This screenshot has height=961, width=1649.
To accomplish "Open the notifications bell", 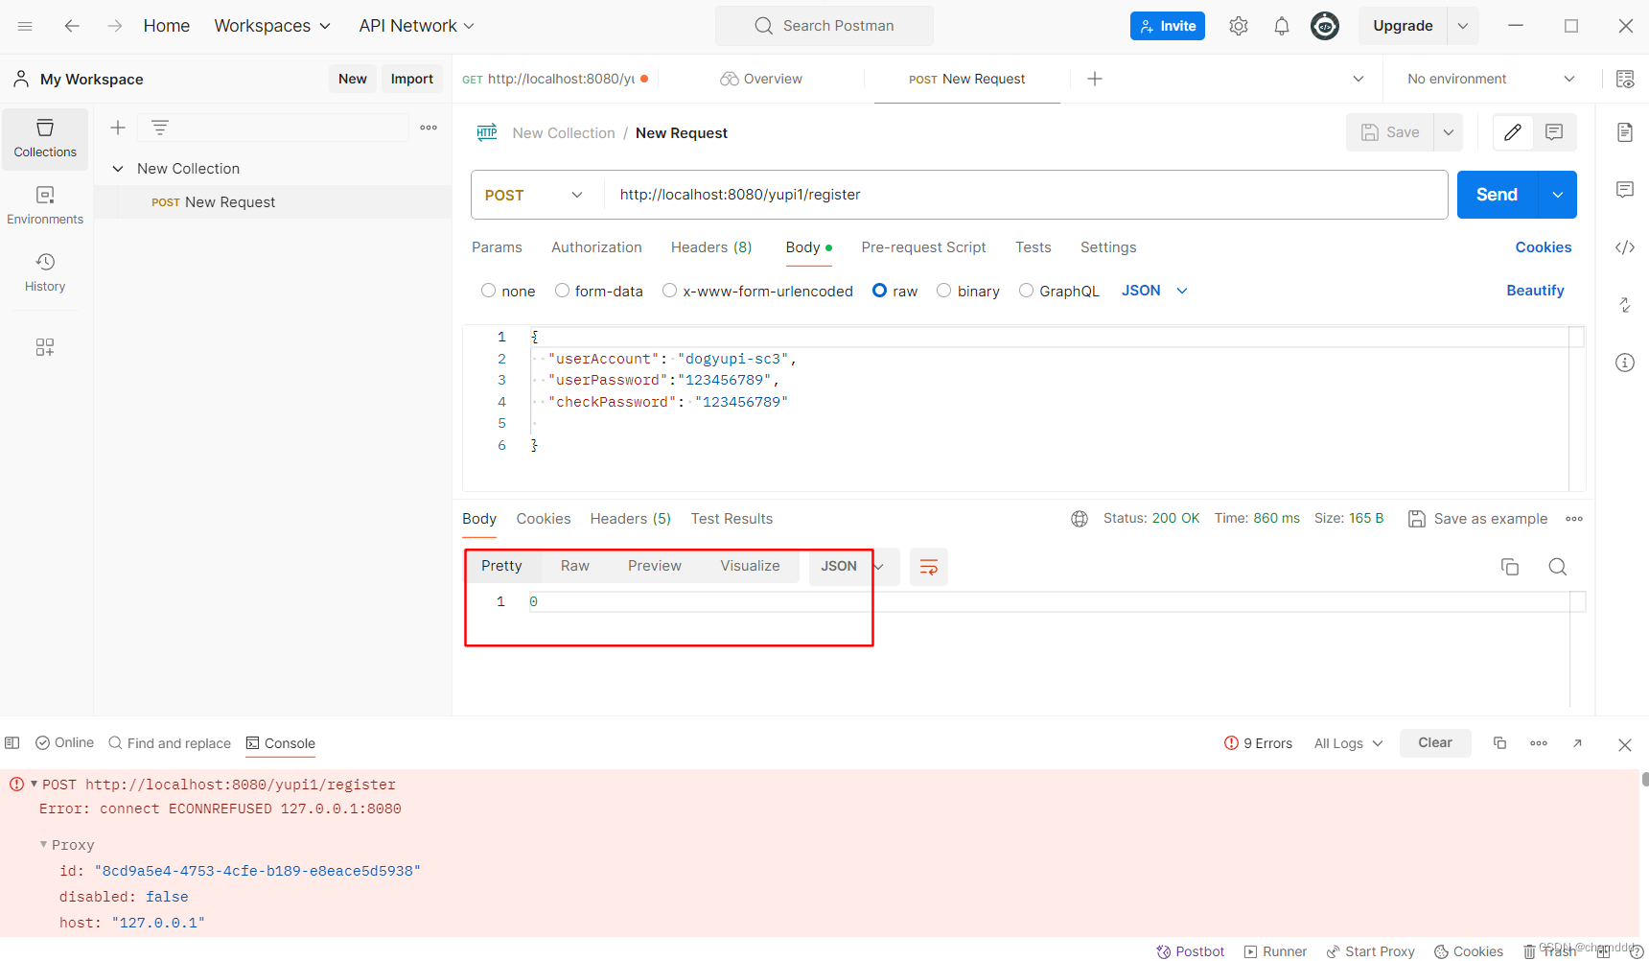I will [1282, 26].
